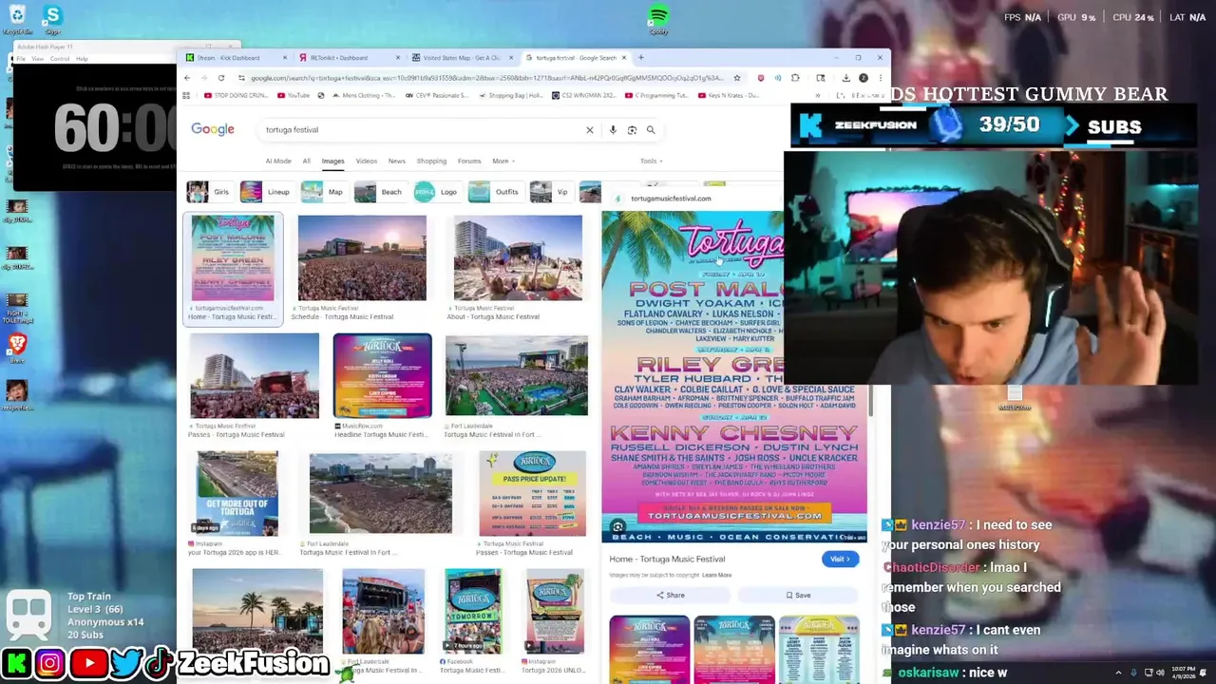Viewport: 1216px width, 684px height.
Task: Open the microphone tray icon
Action: pos(1133,673)
